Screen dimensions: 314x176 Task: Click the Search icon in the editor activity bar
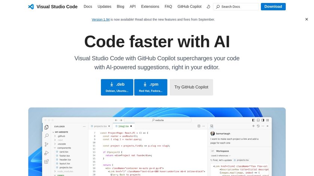(46, 136)
